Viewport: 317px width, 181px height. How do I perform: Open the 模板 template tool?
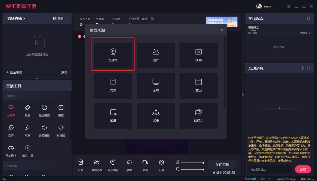(61, 111)
